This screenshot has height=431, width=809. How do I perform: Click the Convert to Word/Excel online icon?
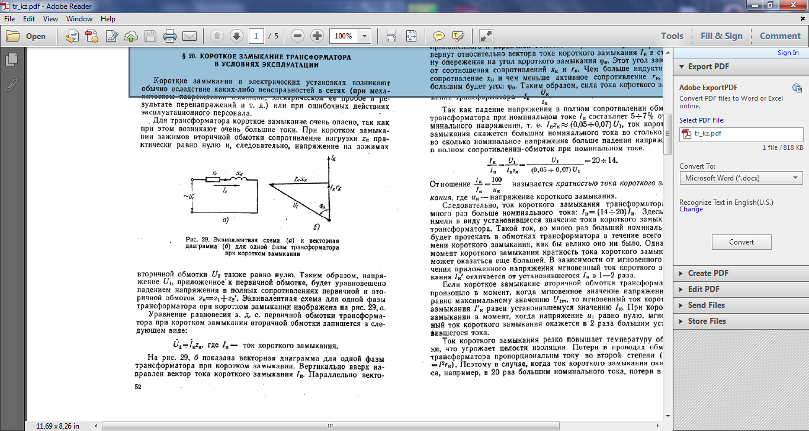click(x=72, y=36)
